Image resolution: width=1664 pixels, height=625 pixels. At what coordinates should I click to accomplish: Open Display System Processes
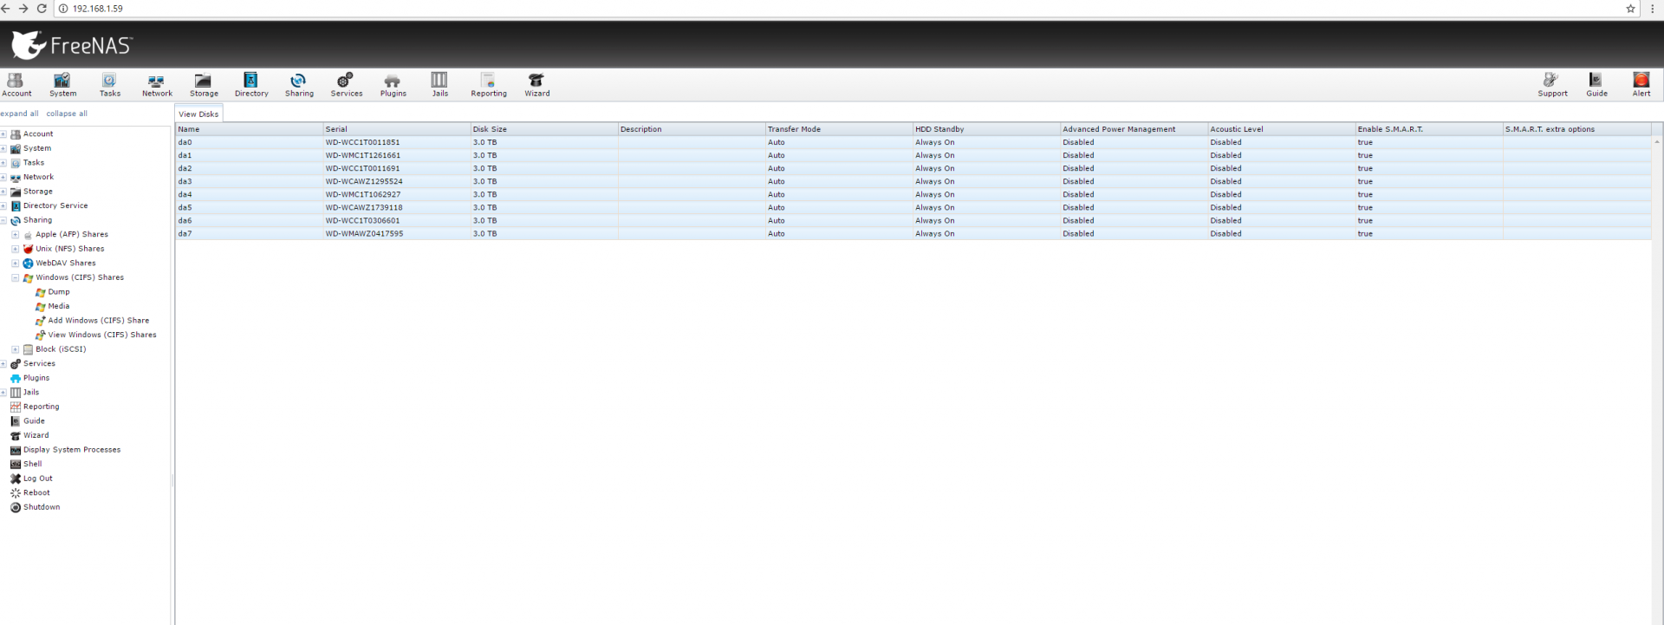click(x=72, y=450)
